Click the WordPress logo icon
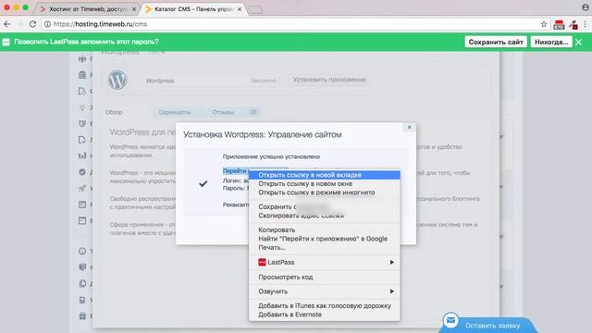Image resolution: width=592 pixels, height=333 pixels. 117,80
